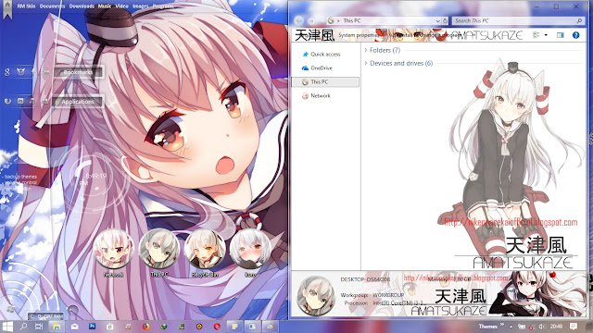Click the Explorer help question mark icon
Image resolution: width=593 pixels, height=333 pixels.
(x=575, y=35)
